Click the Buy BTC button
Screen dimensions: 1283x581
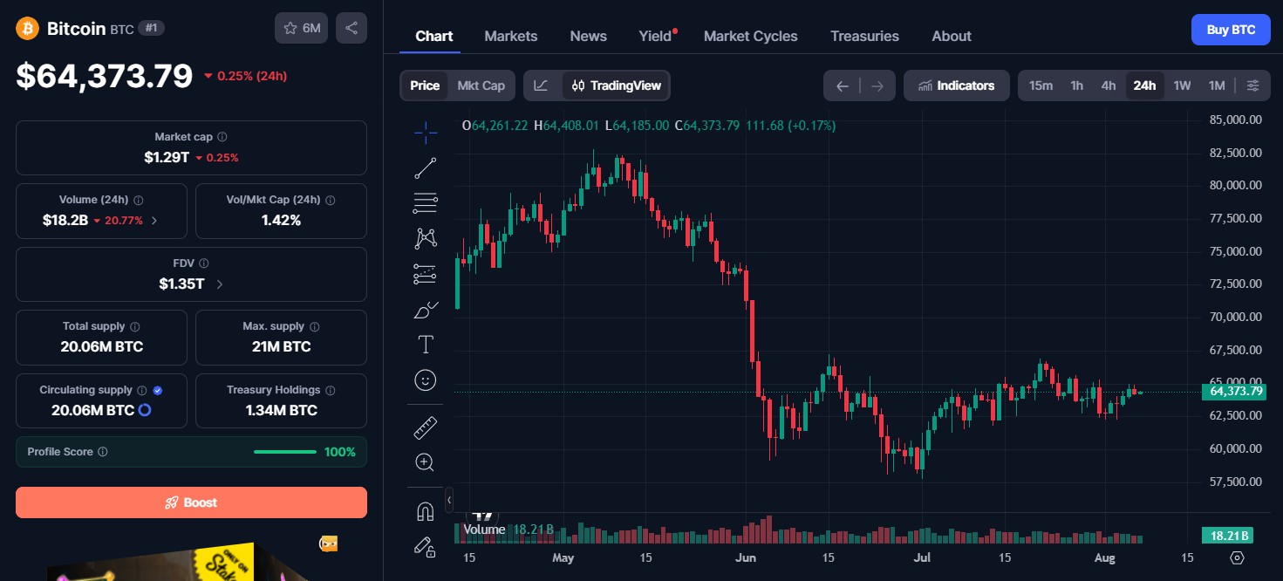(x=1231, y=30)
